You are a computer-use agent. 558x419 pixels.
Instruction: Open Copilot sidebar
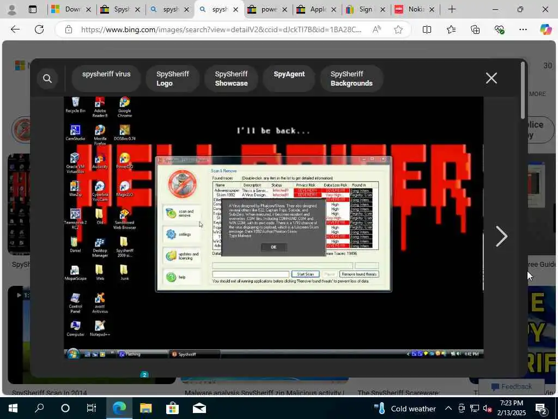[545, 29]
